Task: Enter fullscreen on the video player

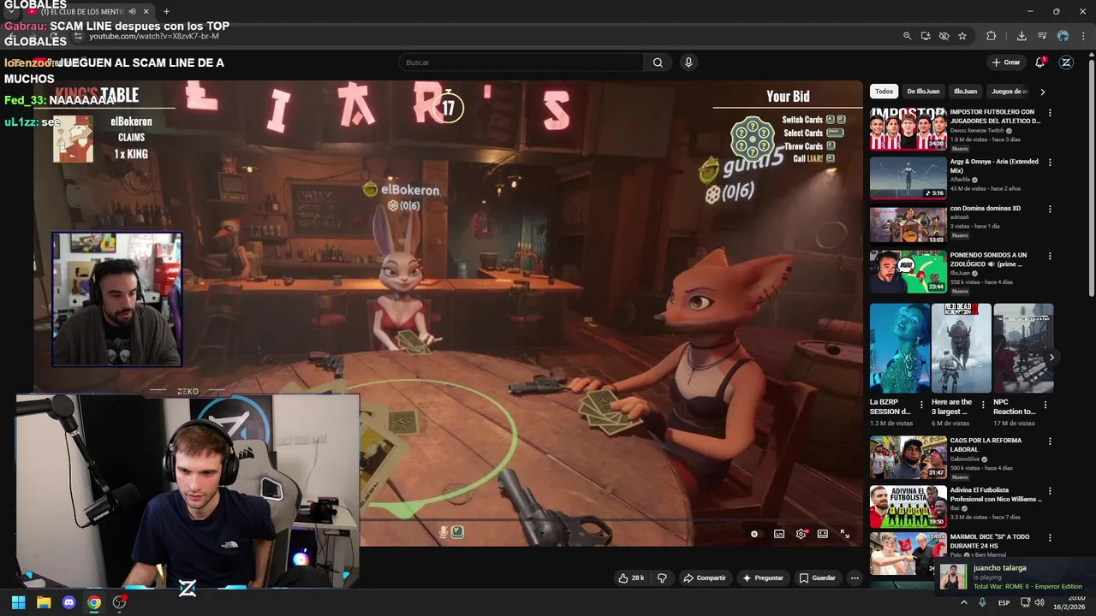Action: [845, 534]
